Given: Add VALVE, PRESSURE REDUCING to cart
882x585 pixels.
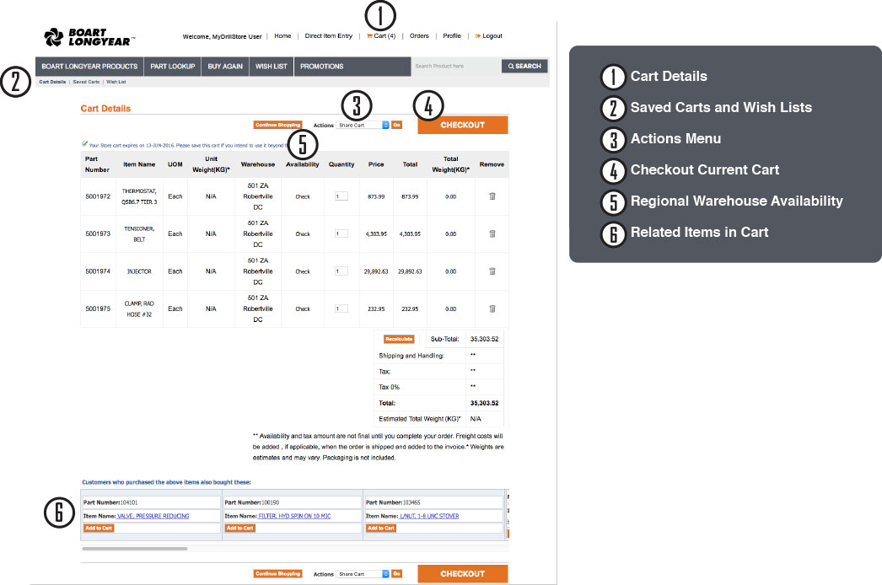Looking at the screenshot, I should click(99, 528).
